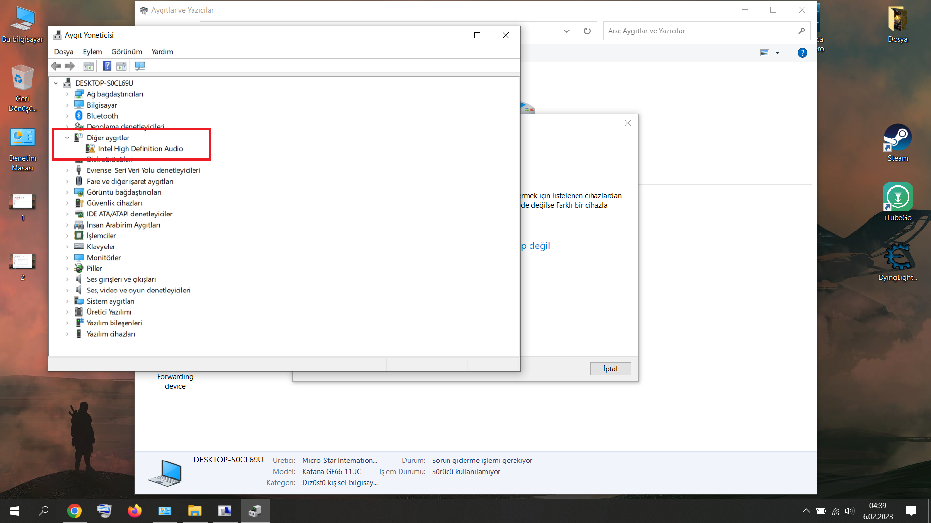Click the Forward arrow in Device Manager toolbar
This screenshot has height=523, width=931.
coord(70,66)
